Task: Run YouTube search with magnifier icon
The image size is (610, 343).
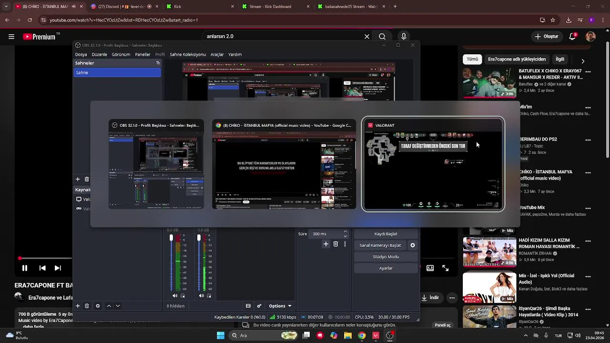Action: 382,37
